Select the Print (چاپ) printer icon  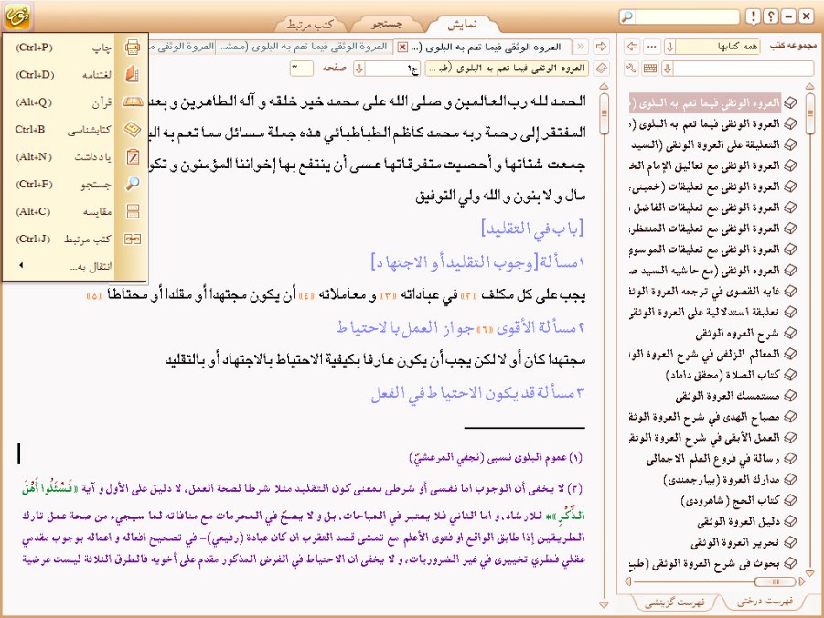coord(133,48)
